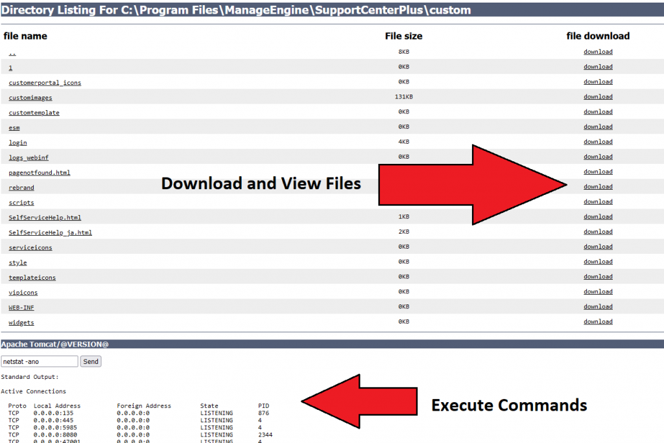Open the scripts folder link
The height and width of the screenshot is (443, 664).
20,202
